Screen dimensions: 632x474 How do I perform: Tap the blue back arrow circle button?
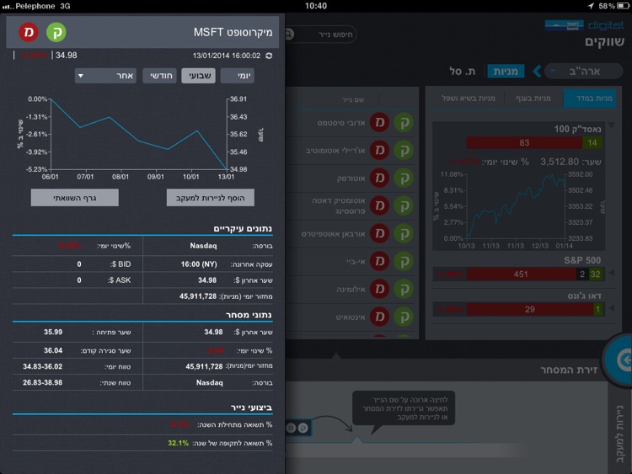point(619,359)
